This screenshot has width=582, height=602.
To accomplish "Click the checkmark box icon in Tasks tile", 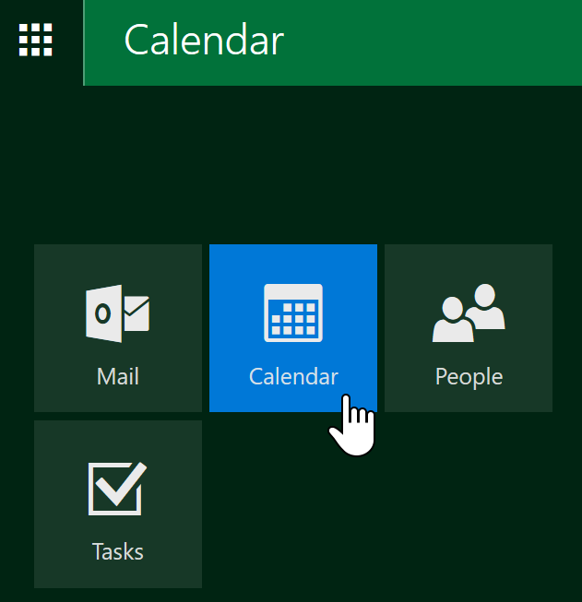I will coord(117,488).
